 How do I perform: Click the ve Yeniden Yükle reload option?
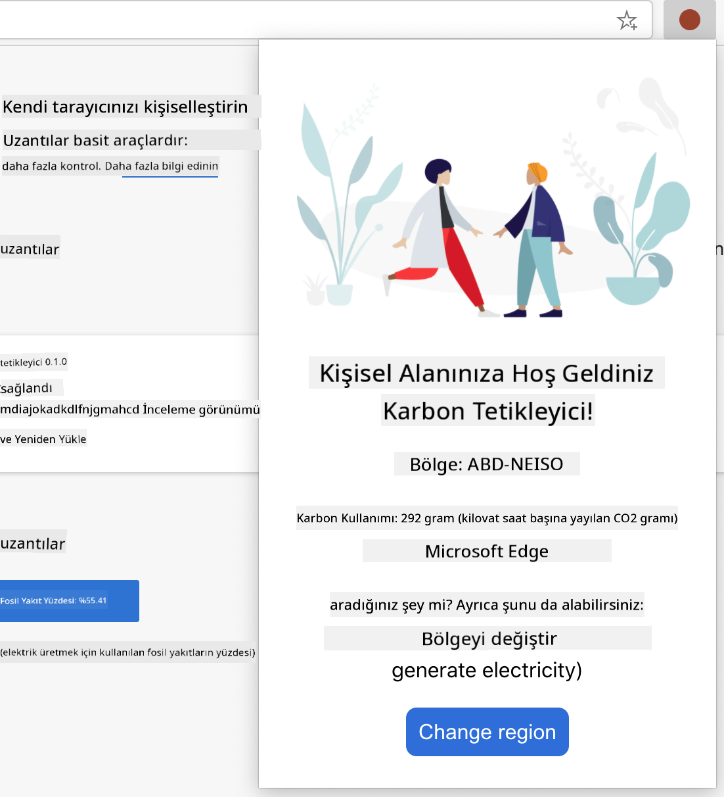point(43,439)
